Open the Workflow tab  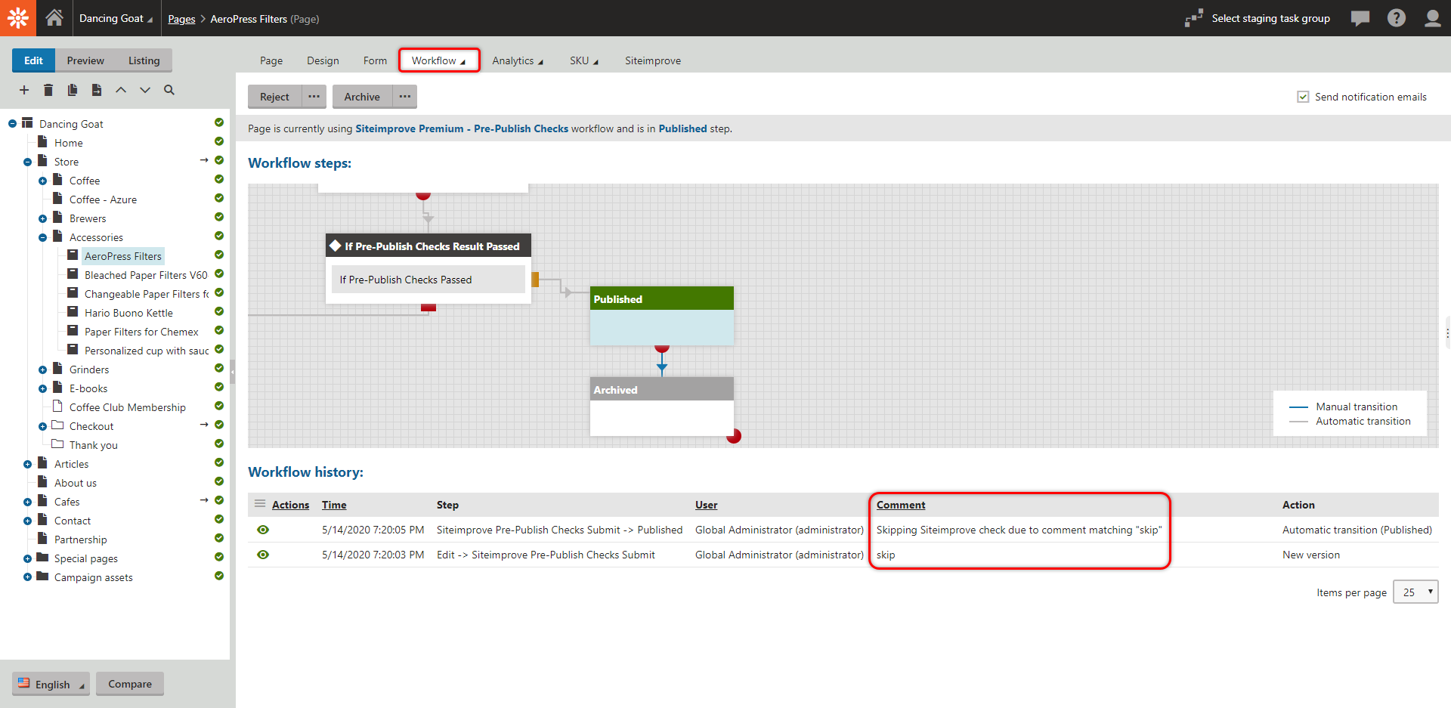click(x=439, y=60)
